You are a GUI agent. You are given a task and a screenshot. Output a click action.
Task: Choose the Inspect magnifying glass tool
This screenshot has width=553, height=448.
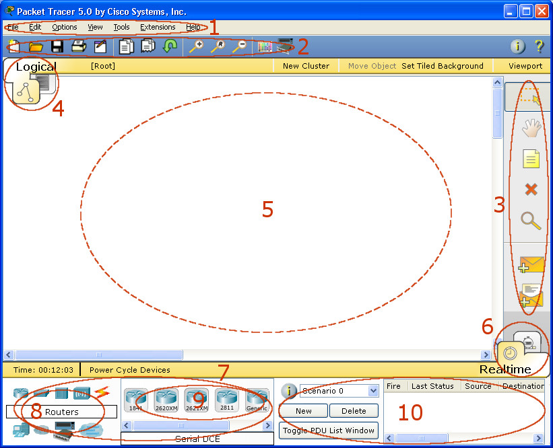531,221
